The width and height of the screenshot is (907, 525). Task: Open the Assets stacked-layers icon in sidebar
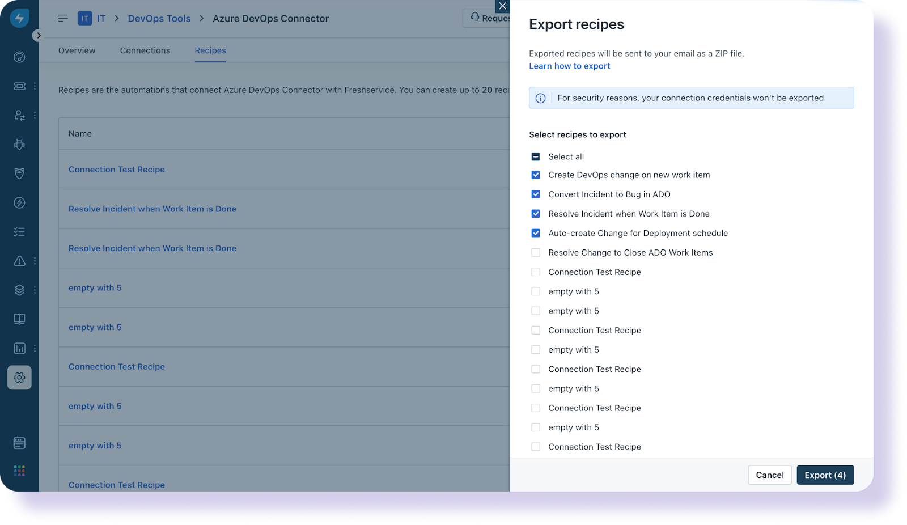(x=19, y=290)
